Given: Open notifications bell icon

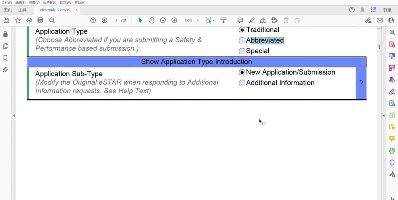Looking at the screenshot, I should pyautogui.click(x=363, y=10).
